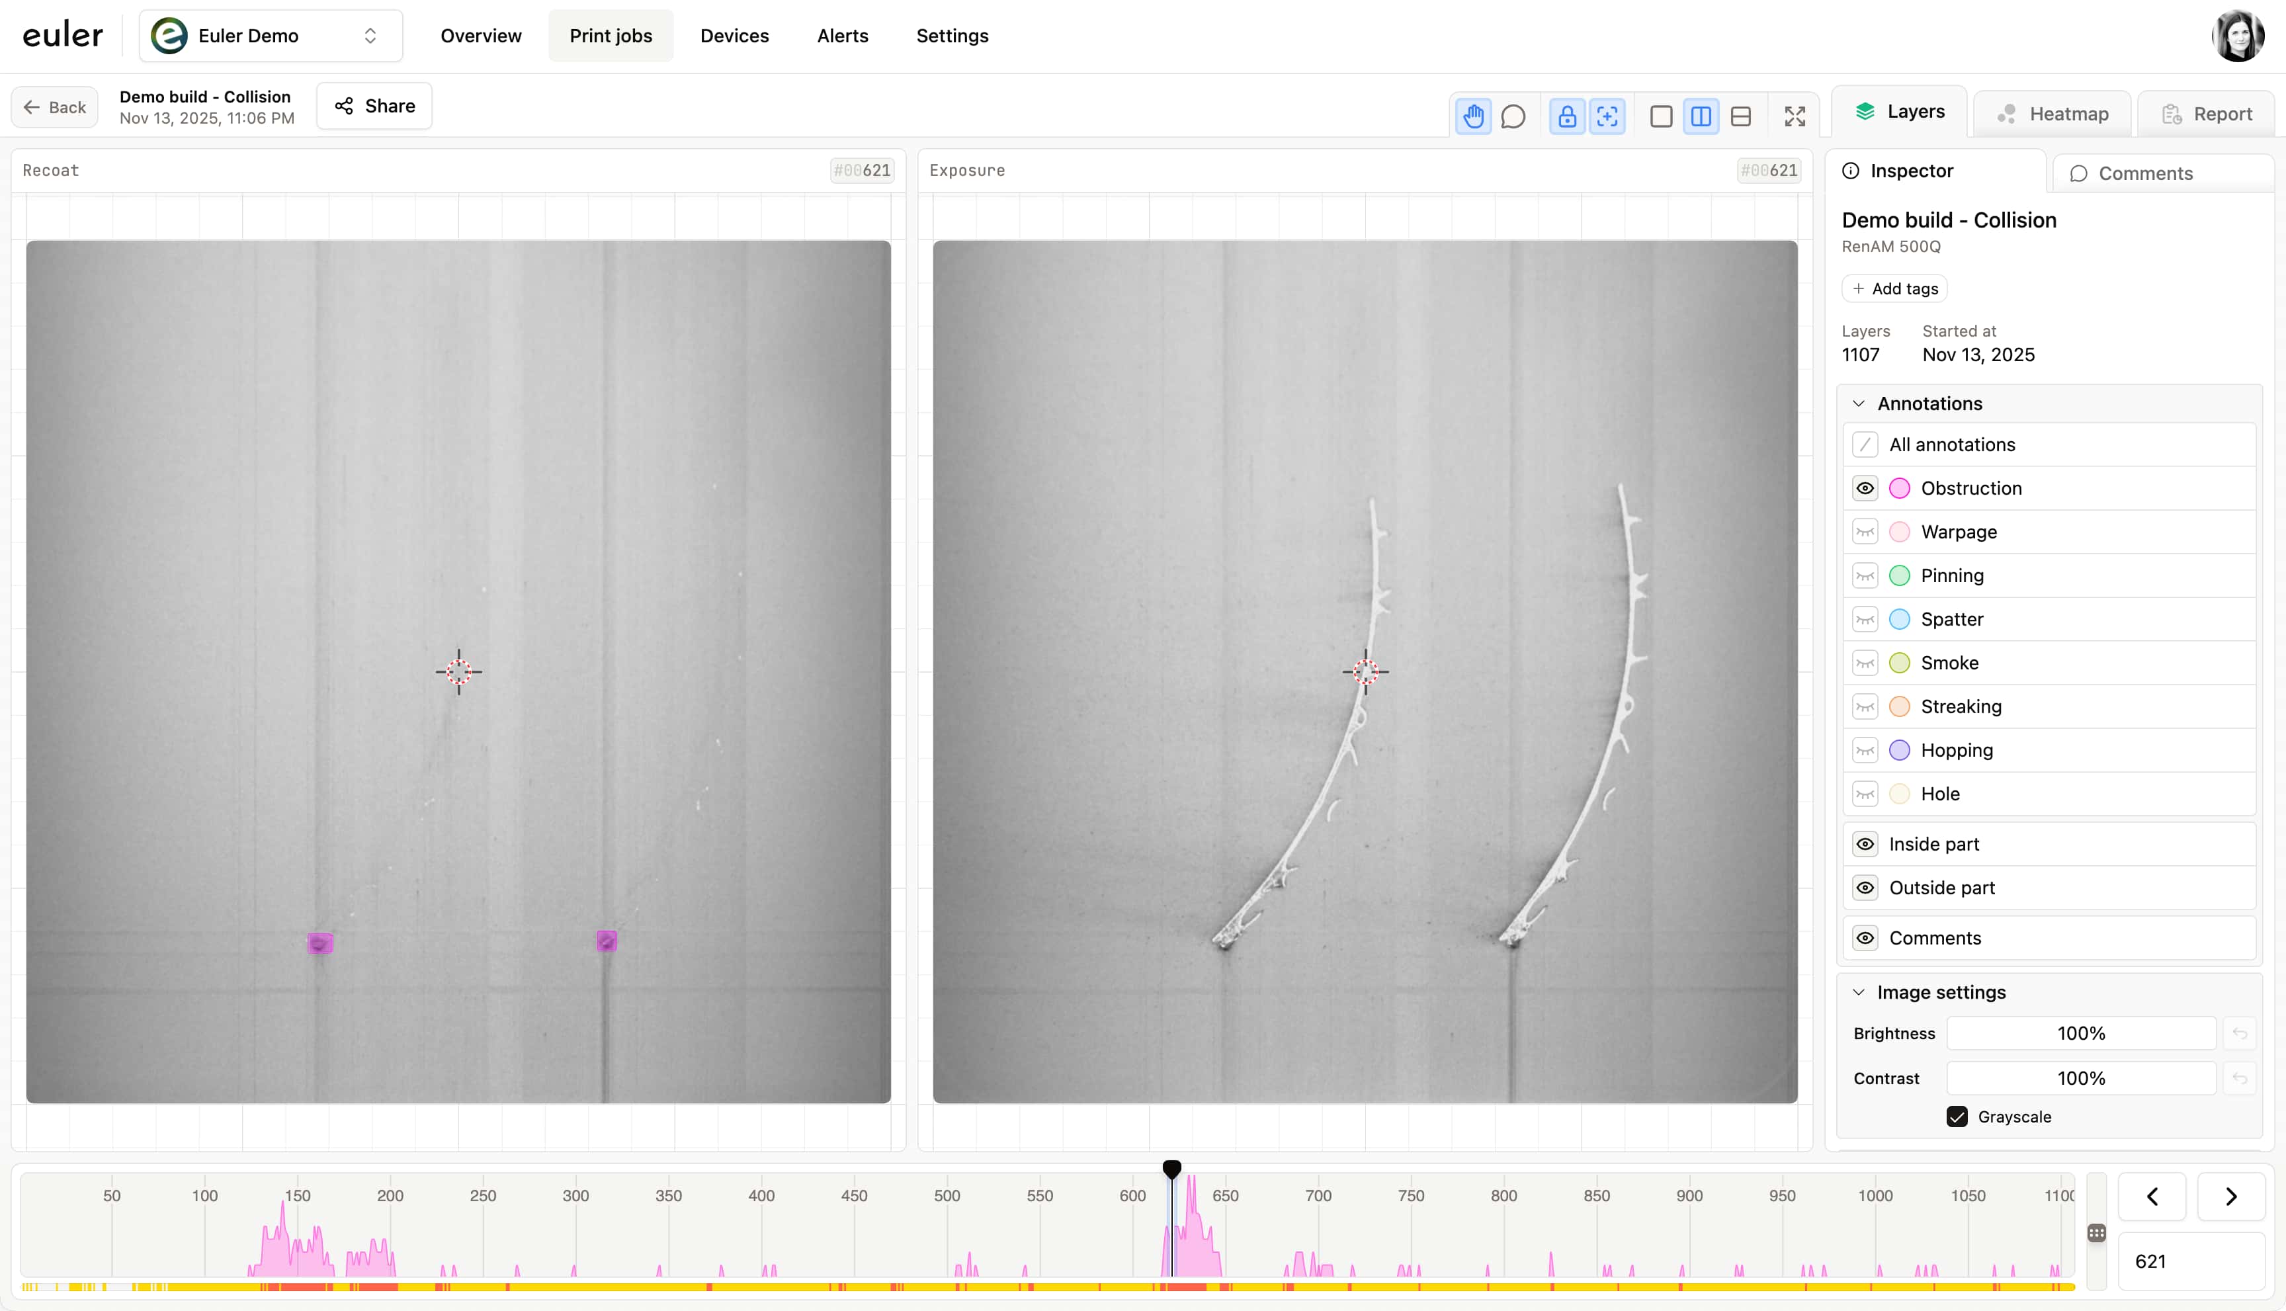Viewport: 2286px width, 1311px height.
Task: Collapse the Image settings section
Action: pos(1858,992)
